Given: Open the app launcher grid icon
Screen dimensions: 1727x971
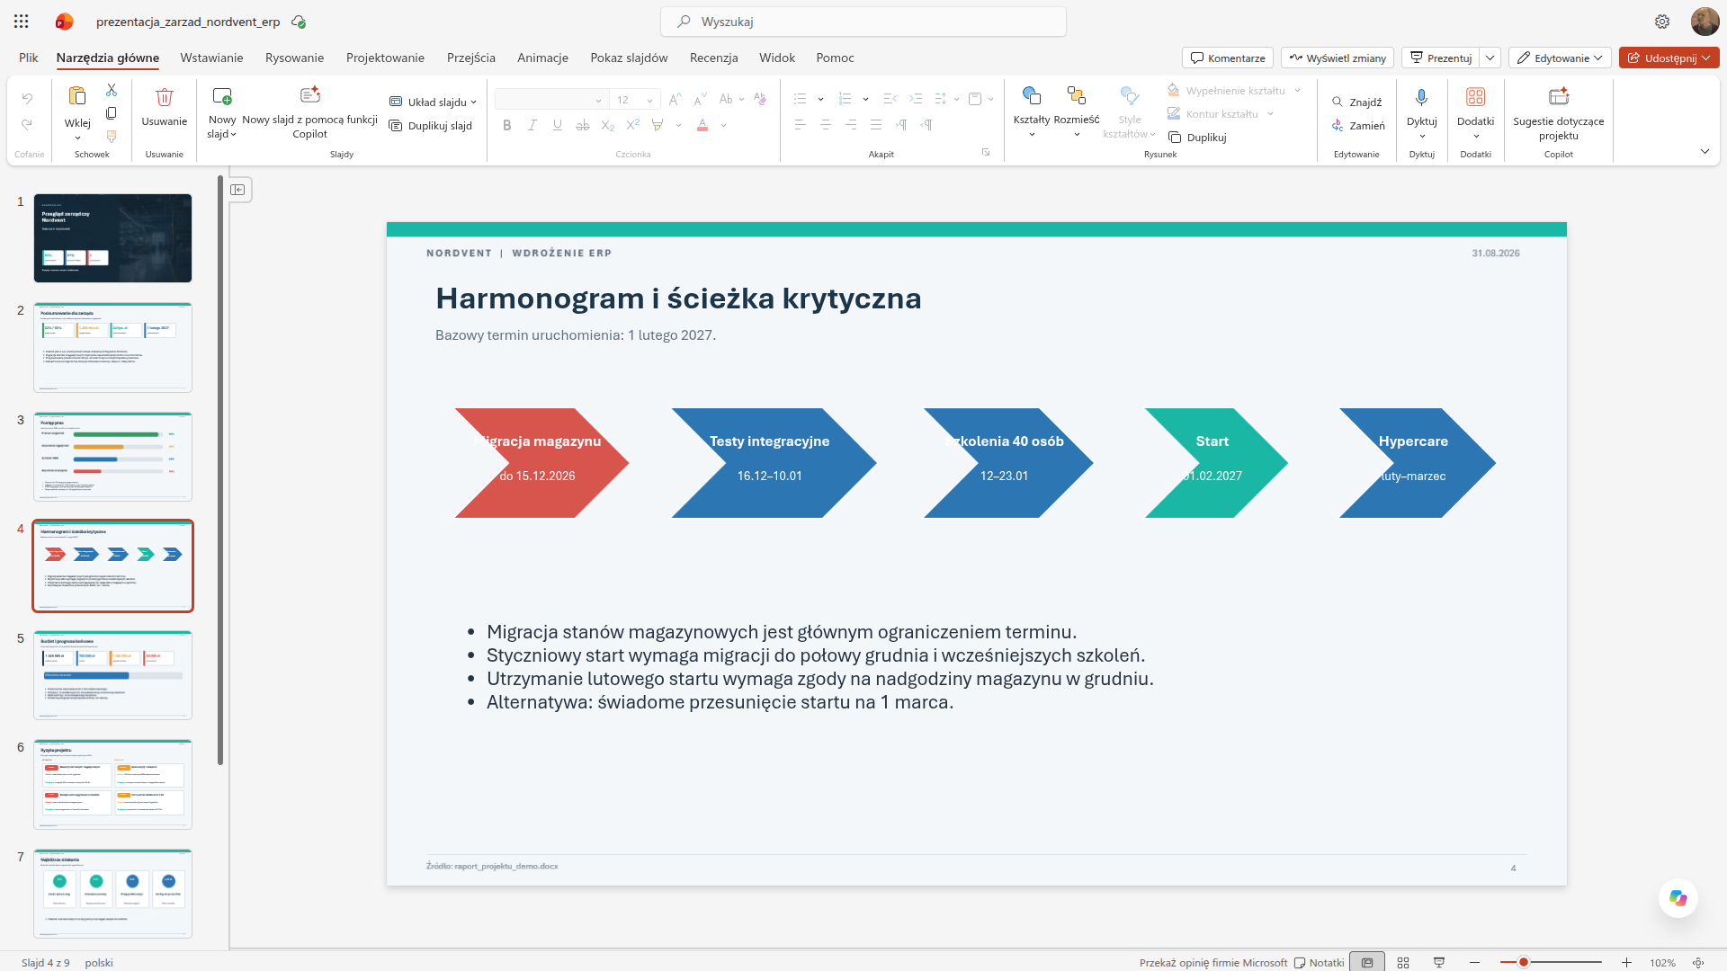Looking at the screenshot, I should (22, 22).
